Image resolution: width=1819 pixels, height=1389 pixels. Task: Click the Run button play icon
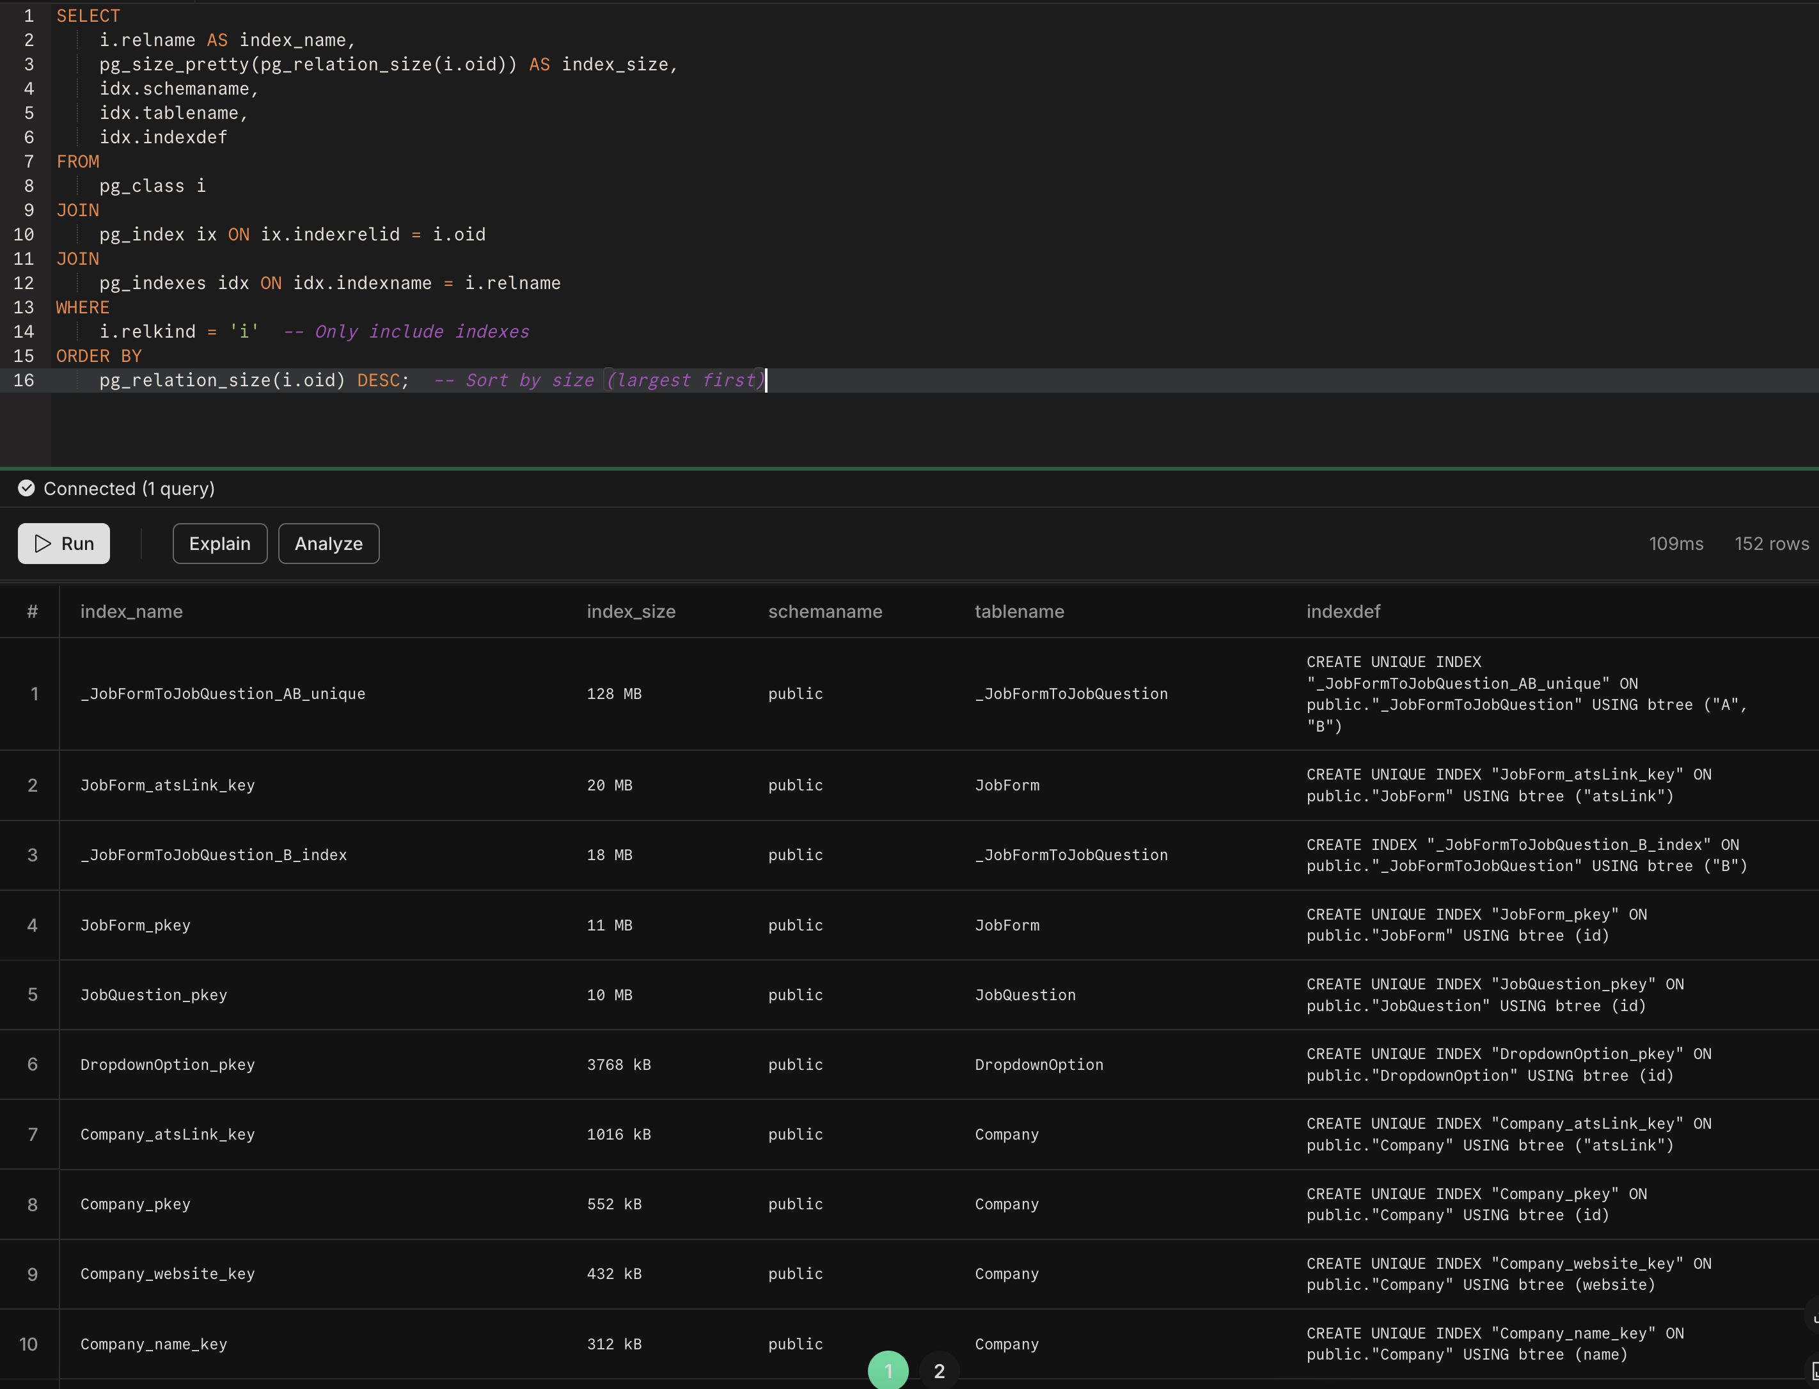[43, 543]
